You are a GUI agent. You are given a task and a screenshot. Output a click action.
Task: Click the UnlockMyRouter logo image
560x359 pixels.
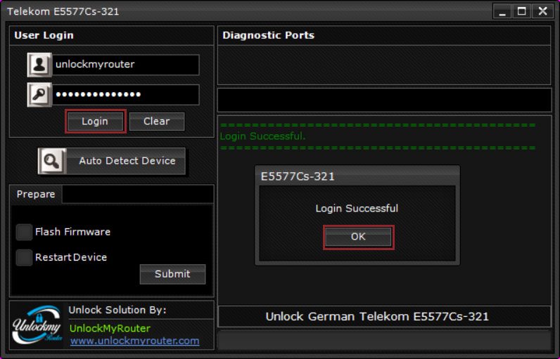(x=37, y=325)
